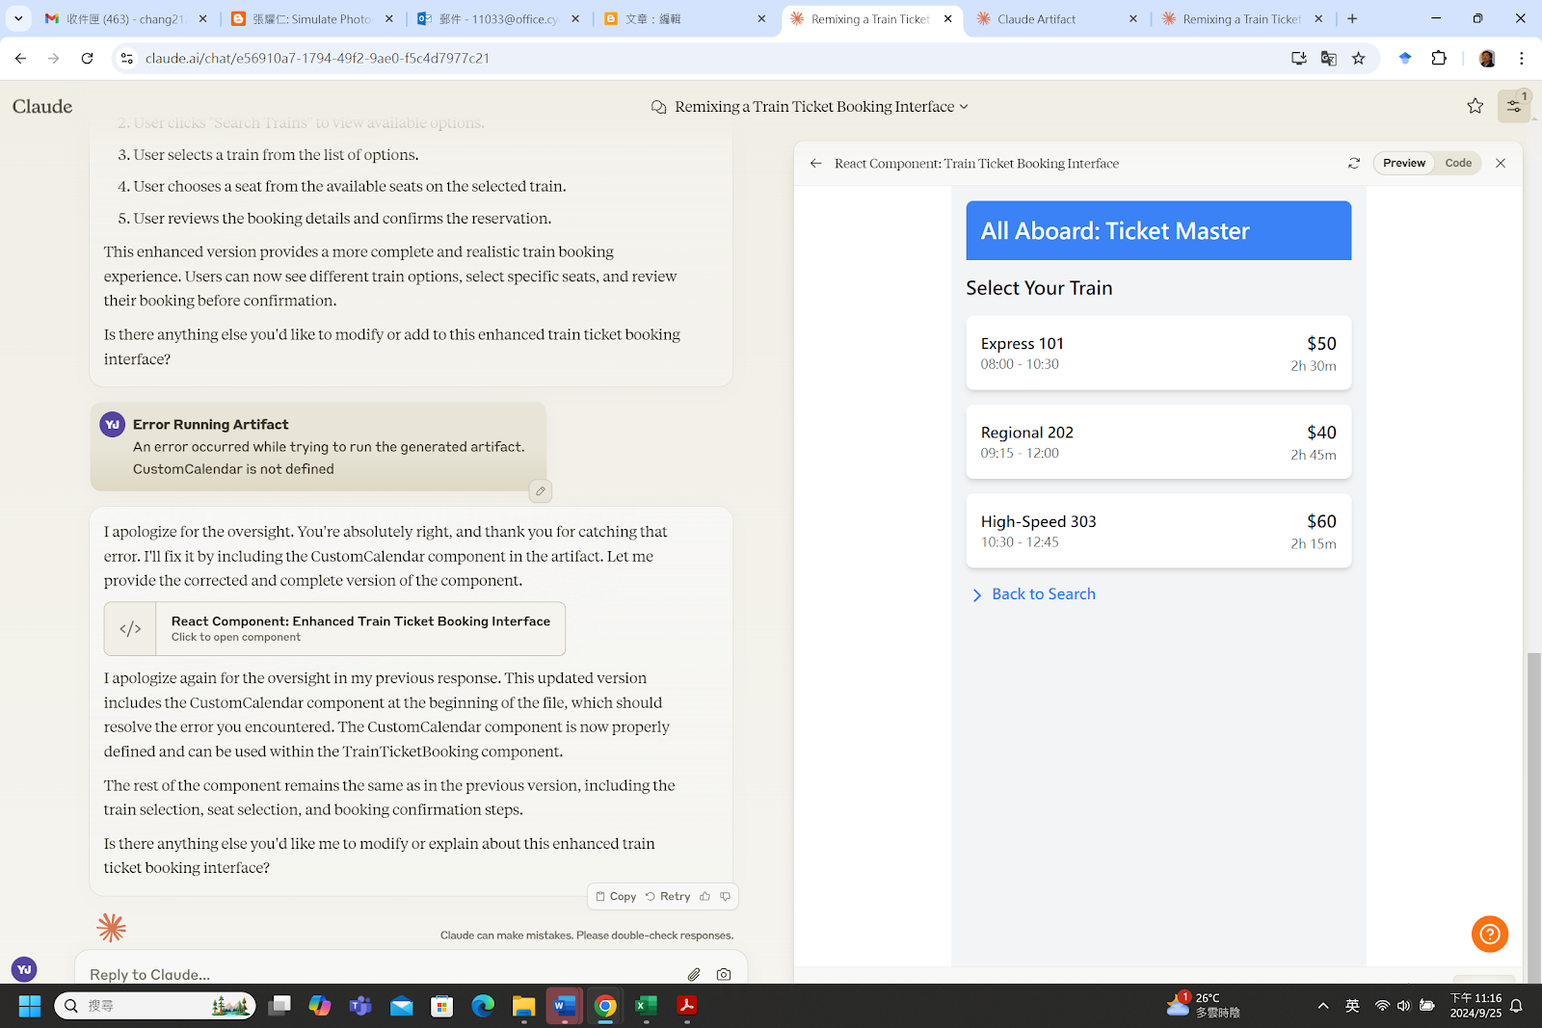
Task: Open Microsoft Teams from the taskbar
Action: (360, 1006)
